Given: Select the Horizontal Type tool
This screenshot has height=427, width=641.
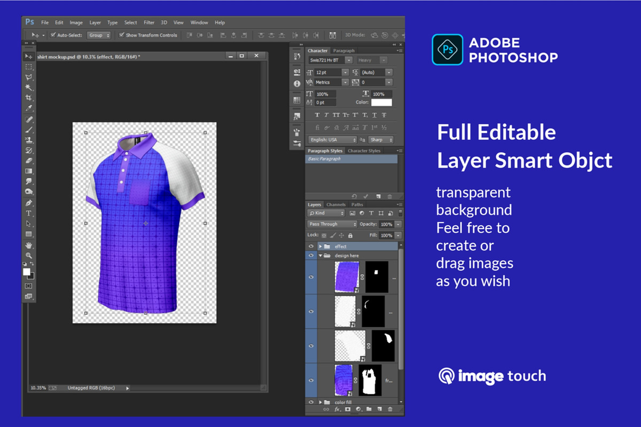Looking at the screenshot, I should 29,213.
